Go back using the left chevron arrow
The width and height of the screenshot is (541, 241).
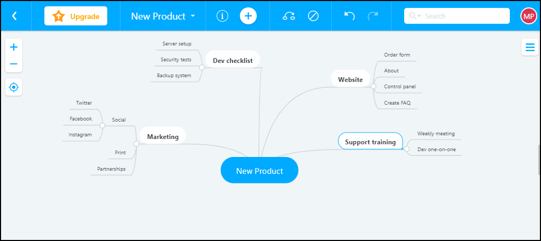pyautogui.click(x=14, y=16)
